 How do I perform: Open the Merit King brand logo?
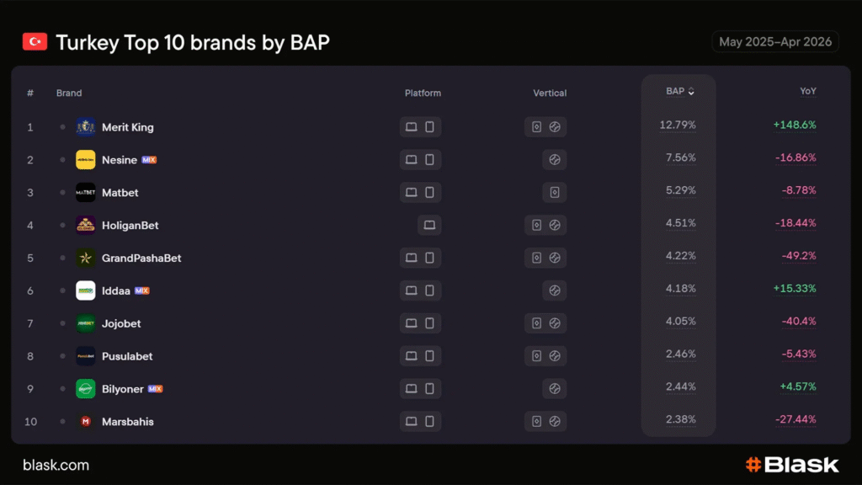[x=85, y=127]
